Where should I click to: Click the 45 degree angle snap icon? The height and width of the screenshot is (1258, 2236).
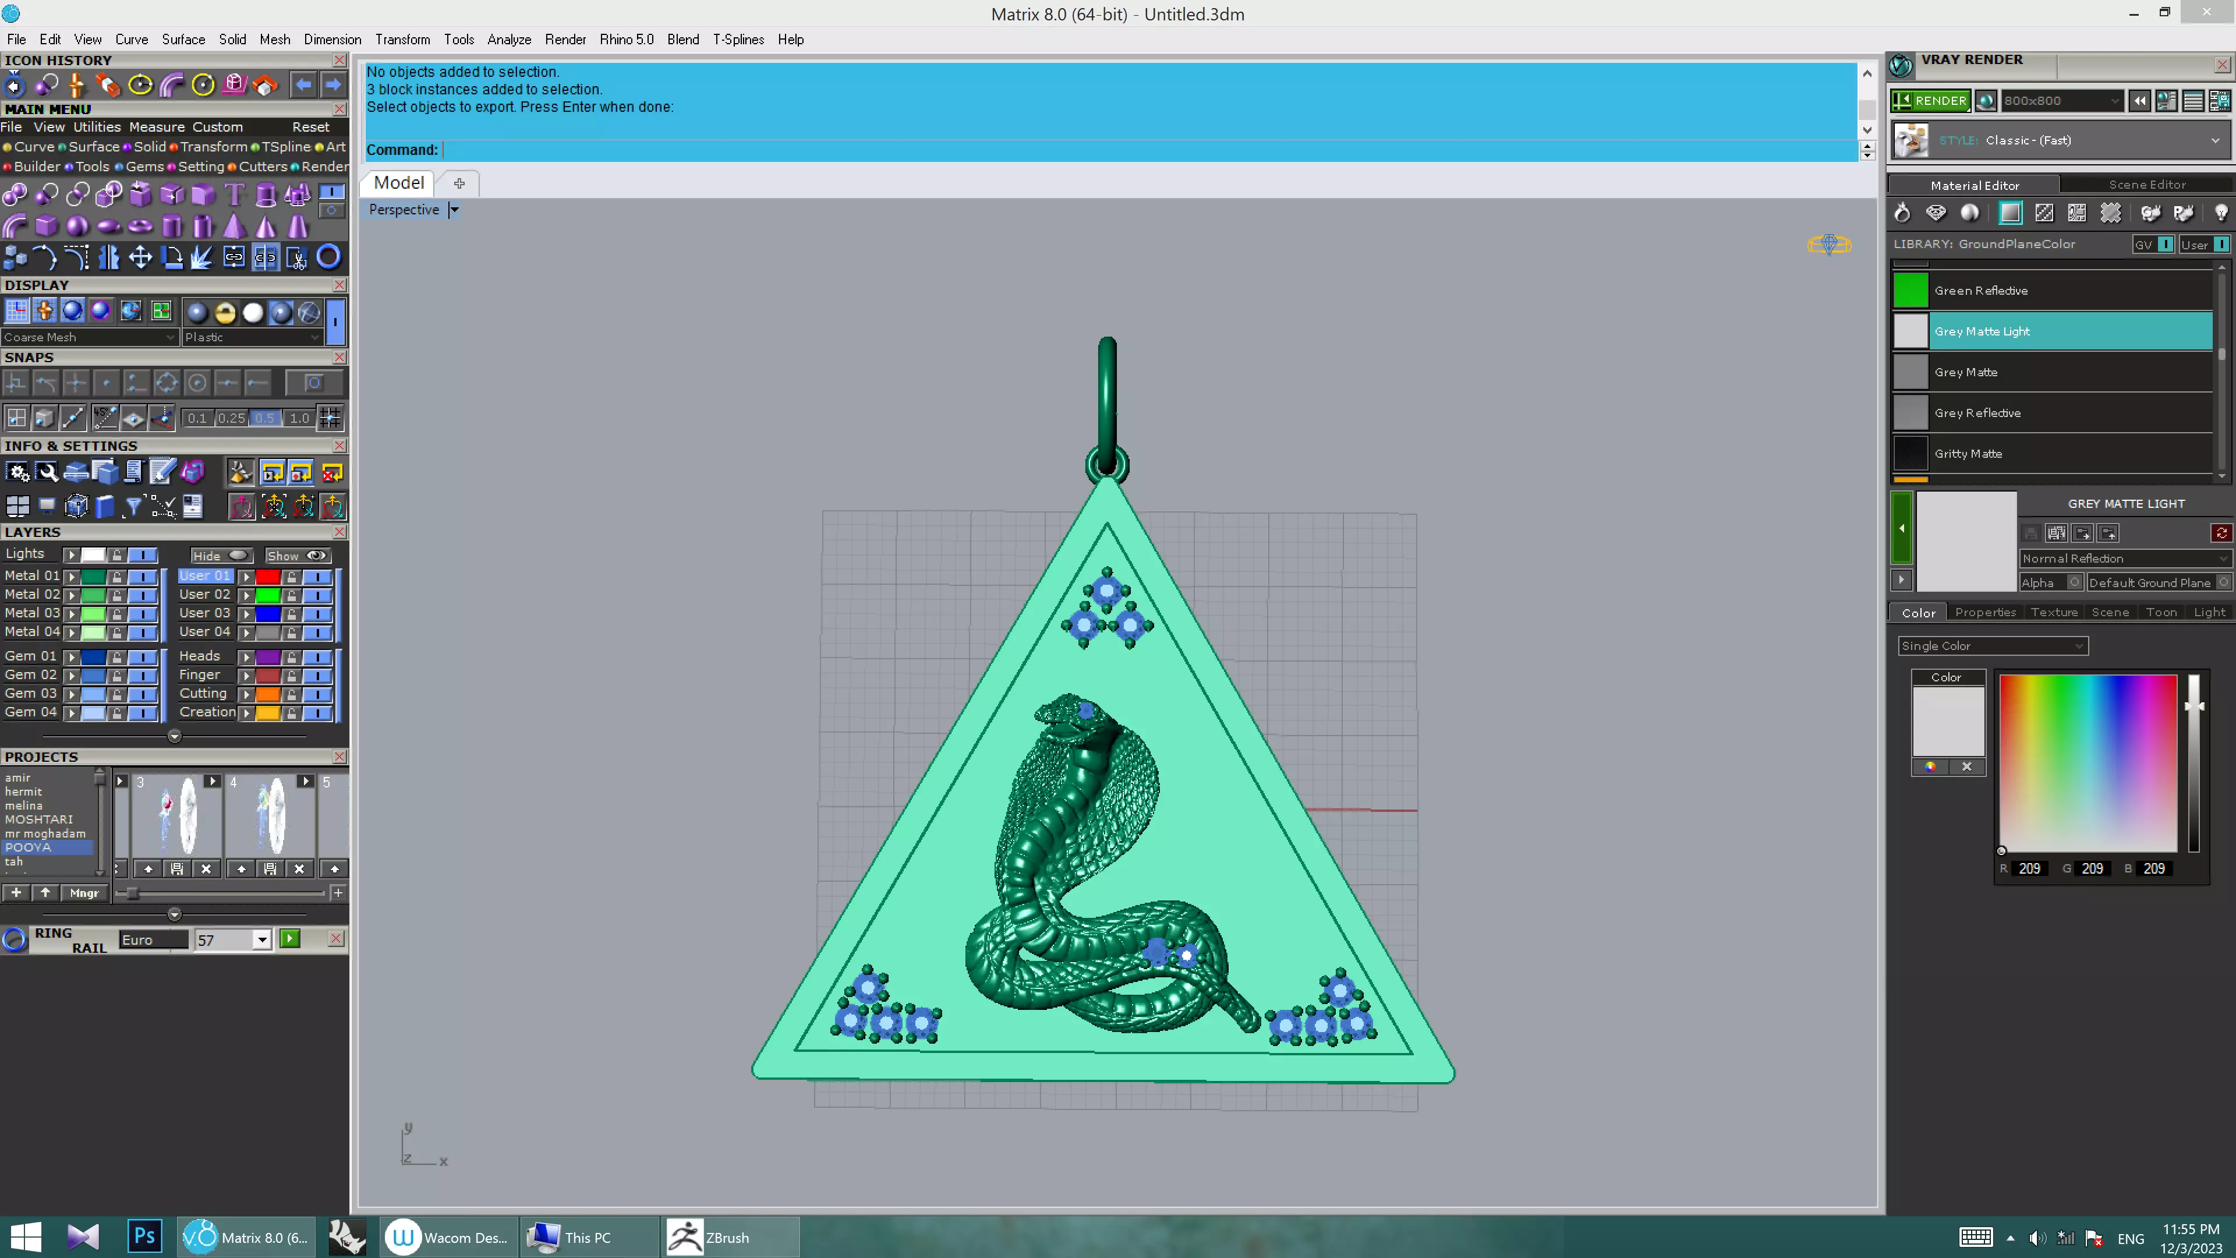(104, 418)
